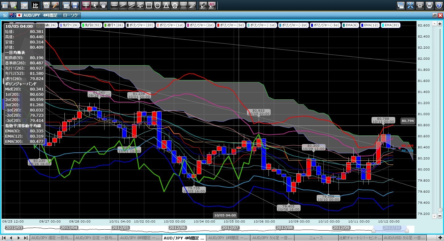Image resolution: width=444 pixels, height=241 pixels.
Task: Select the hand pan tool
Action: 103,5
